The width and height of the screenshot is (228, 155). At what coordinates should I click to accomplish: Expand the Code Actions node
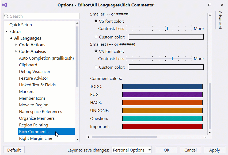pos(16,45)
